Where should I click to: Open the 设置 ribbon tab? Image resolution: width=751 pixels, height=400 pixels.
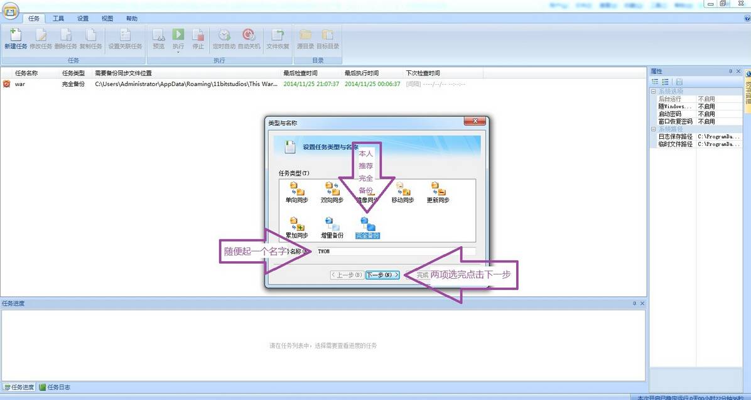pyautogui.click(x=83, y=18)
